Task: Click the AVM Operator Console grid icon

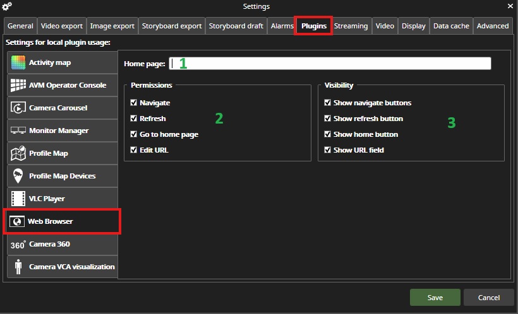Action: (18, 85)
